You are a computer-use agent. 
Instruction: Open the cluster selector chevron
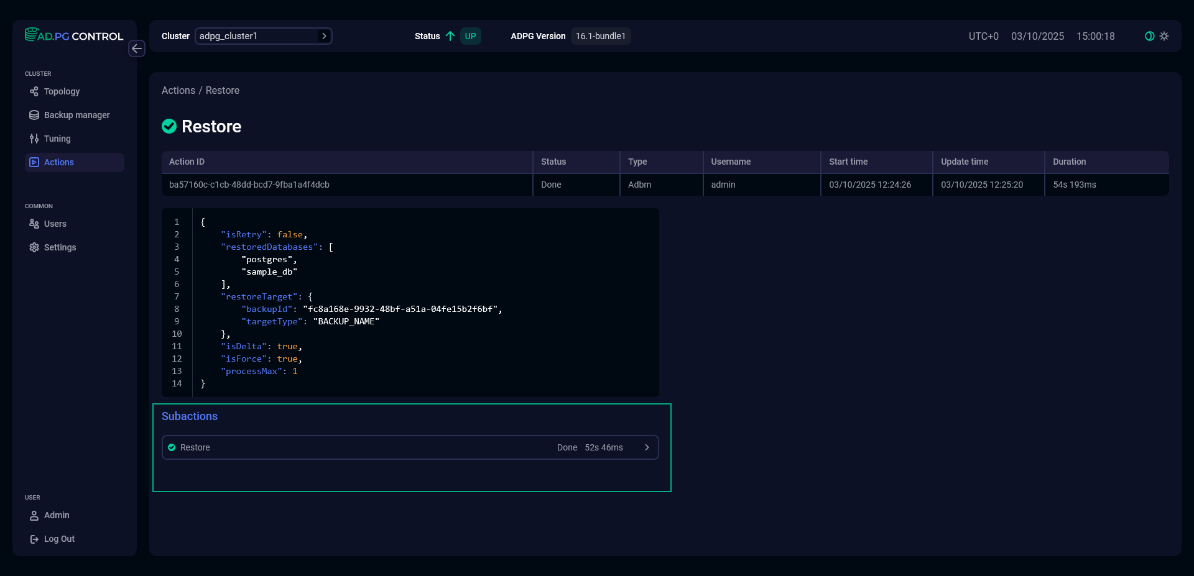[x=324, y=36]
